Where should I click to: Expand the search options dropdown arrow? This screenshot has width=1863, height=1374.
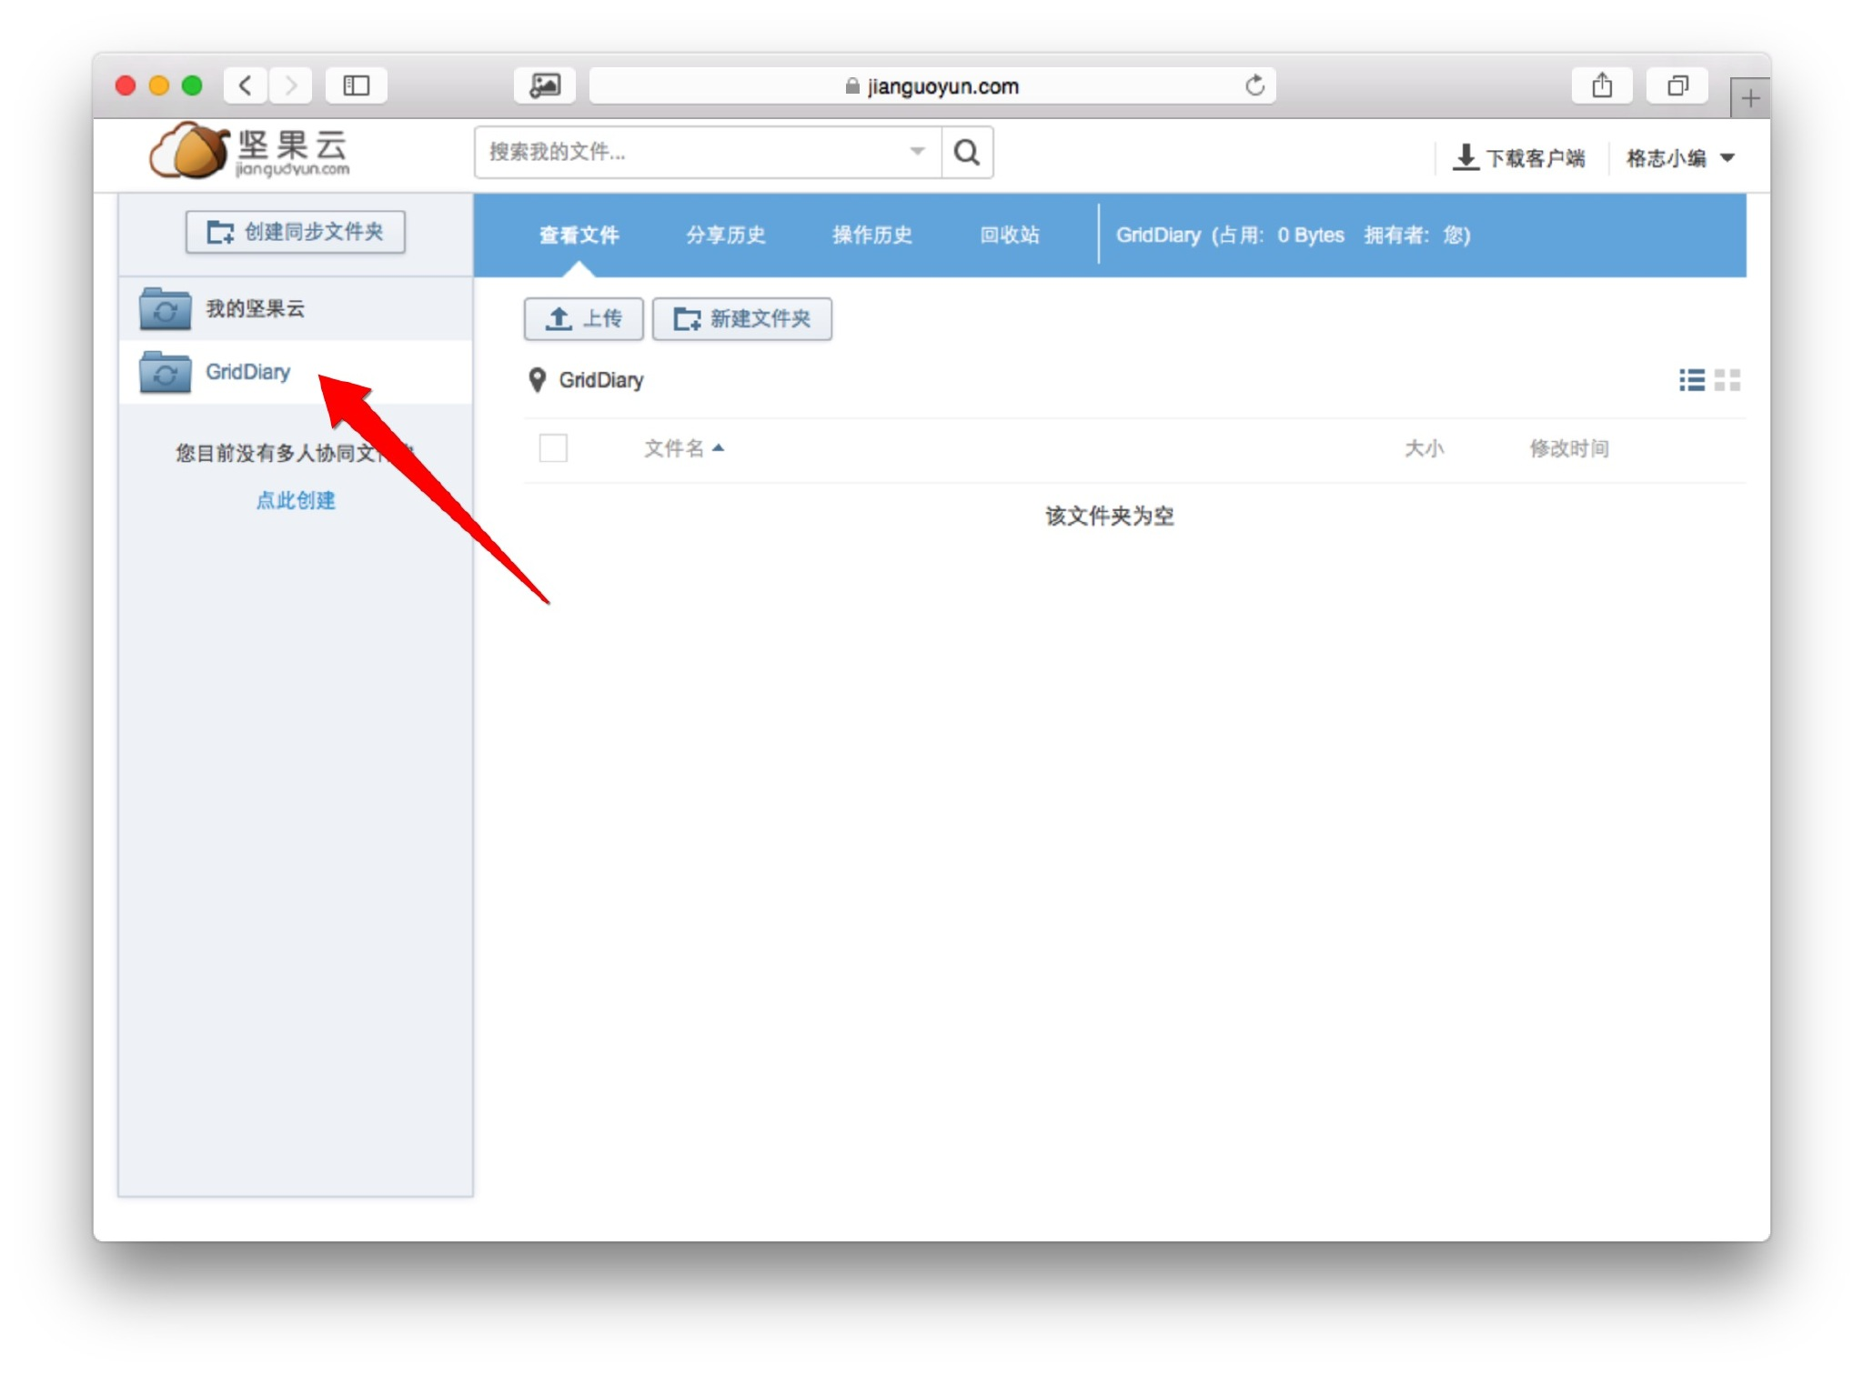click(x=917, y=152)
